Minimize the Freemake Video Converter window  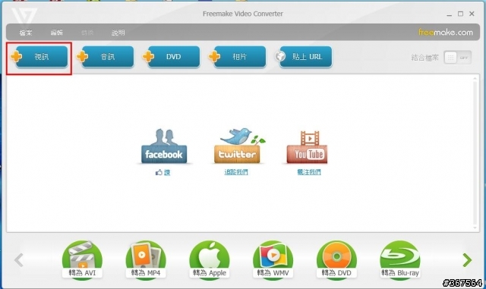pyautogui.click(x=449, y=14)
